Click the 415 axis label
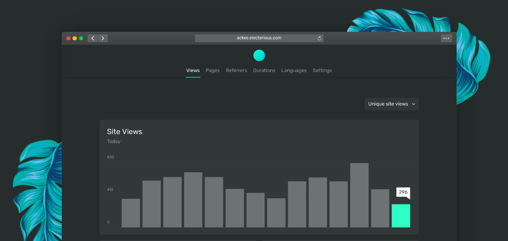The image size is (508, 241). click(x=110, y=190)
